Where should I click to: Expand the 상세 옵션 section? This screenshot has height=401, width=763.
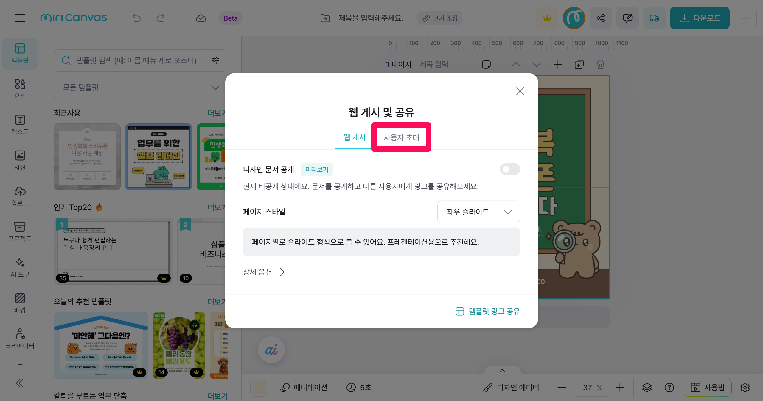click(264, 272)
